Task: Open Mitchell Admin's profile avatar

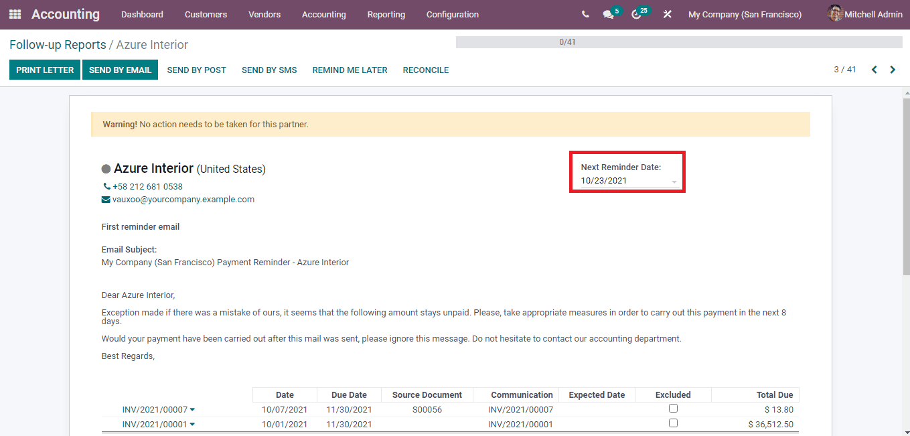Action: tap(834, 13)
